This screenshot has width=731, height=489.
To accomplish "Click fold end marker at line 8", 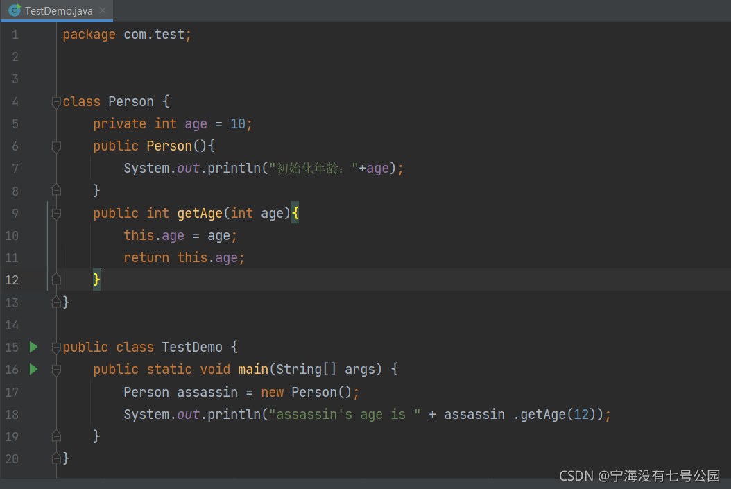I will coord(56,190).
